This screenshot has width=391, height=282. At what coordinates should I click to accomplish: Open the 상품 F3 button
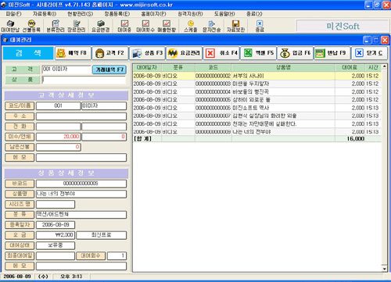(x=147, y=53)
